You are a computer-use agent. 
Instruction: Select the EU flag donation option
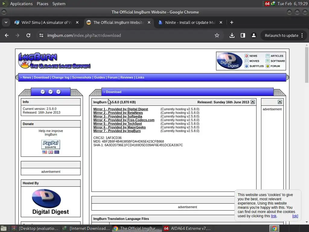click(57, 152)
